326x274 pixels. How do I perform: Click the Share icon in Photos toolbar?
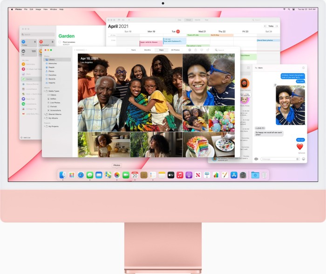pos(196,50)
